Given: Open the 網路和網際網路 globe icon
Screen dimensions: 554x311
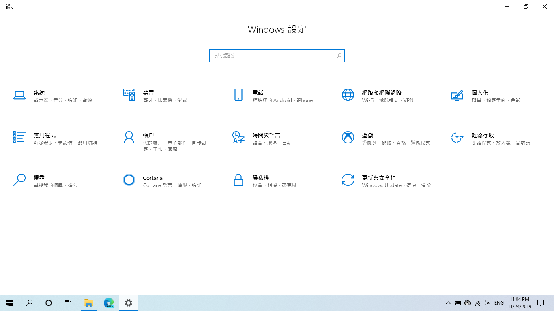Looking at the screenshot, I should [348, 95].
